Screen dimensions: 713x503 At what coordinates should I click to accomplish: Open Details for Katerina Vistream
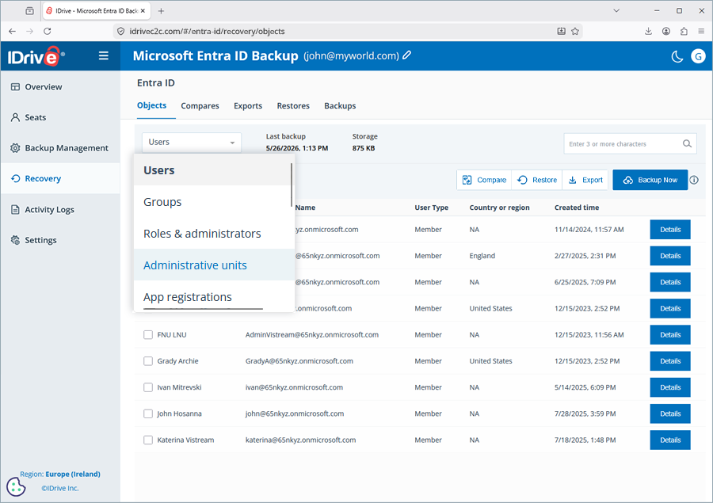point(670,440)
